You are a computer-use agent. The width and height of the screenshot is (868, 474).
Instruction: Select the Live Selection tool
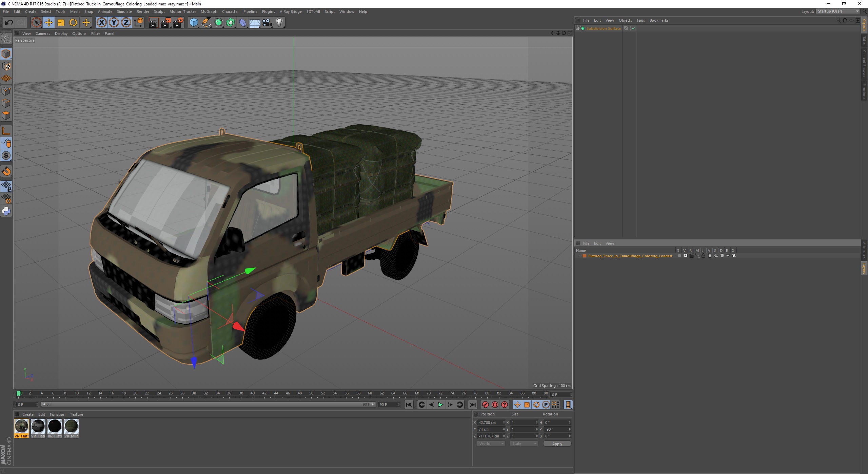(36, 23)
